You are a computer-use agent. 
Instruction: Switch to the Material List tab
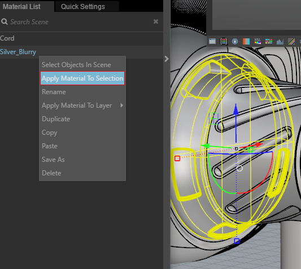click(21, 7)
